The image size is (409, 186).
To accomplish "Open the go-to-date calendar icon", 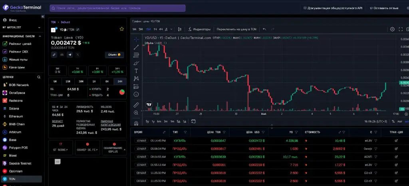I will coord(193,121).
